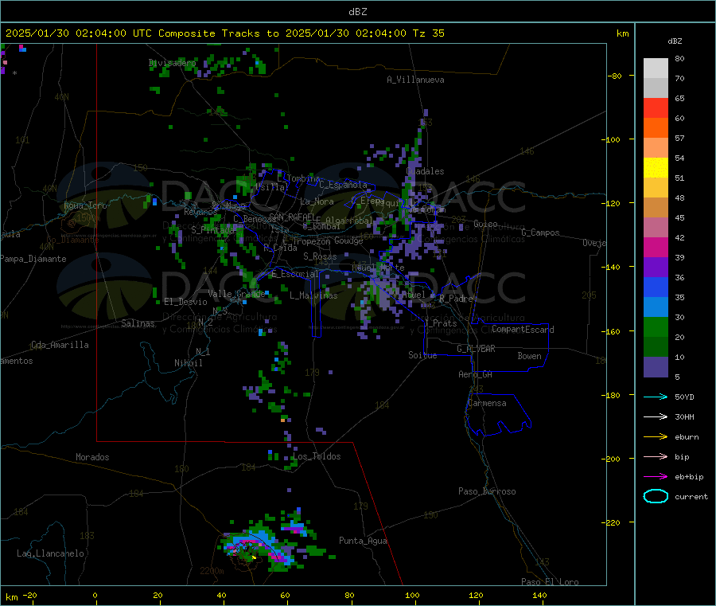
Task: Click the 'G_Campos' map label
Action: coord(540,233)
